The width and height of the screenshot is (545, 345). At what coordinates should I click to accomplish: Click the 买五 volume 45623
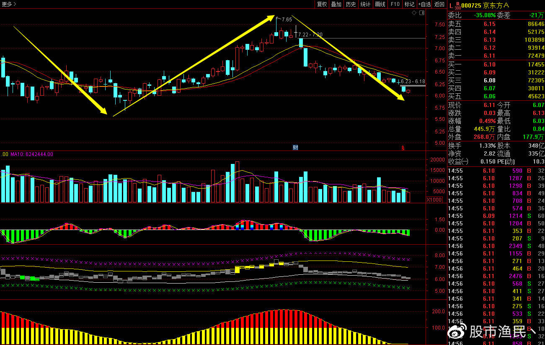[536, 96]
